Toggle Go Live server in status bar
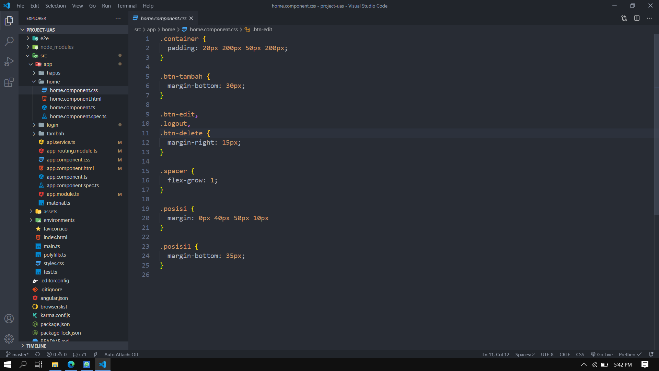Image resolution: width=659 pixels, height=371 pixels. coord(602,355)
